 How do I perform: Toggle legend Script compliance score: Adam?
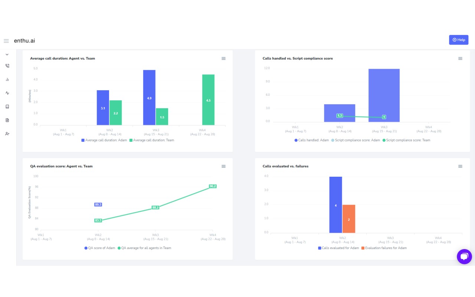[355, 140]
